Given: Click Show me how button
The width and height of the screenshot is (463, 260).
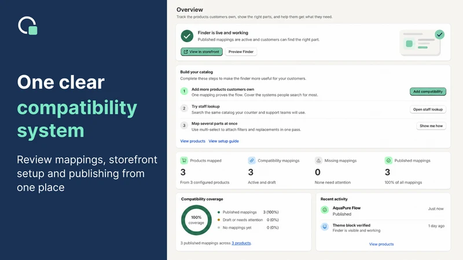Looking at the screenshot, I should tap(431, 126).
